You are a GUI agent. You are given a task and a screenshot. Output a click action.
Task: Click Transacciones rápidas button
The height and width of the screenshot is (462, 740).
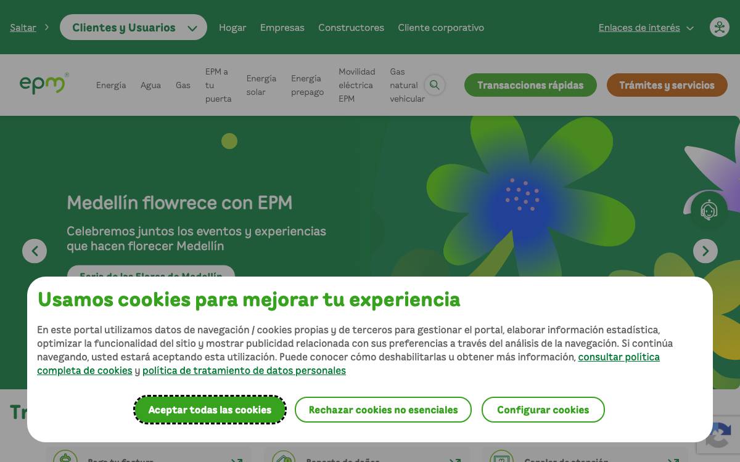tap(530, 85)
